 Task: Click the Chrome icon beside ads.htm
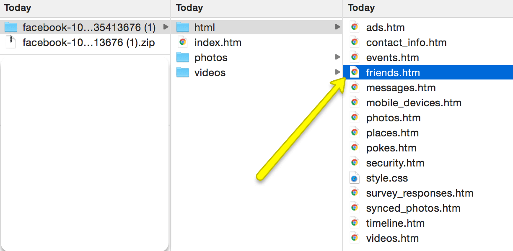coord(355,28)
